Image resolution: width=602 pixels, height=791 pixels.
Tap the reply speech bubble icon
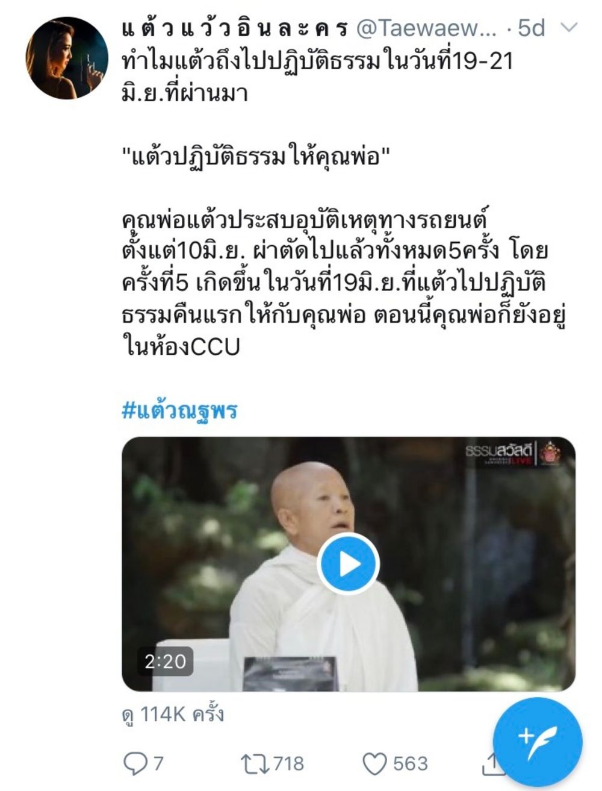click(x=134, y=764)
